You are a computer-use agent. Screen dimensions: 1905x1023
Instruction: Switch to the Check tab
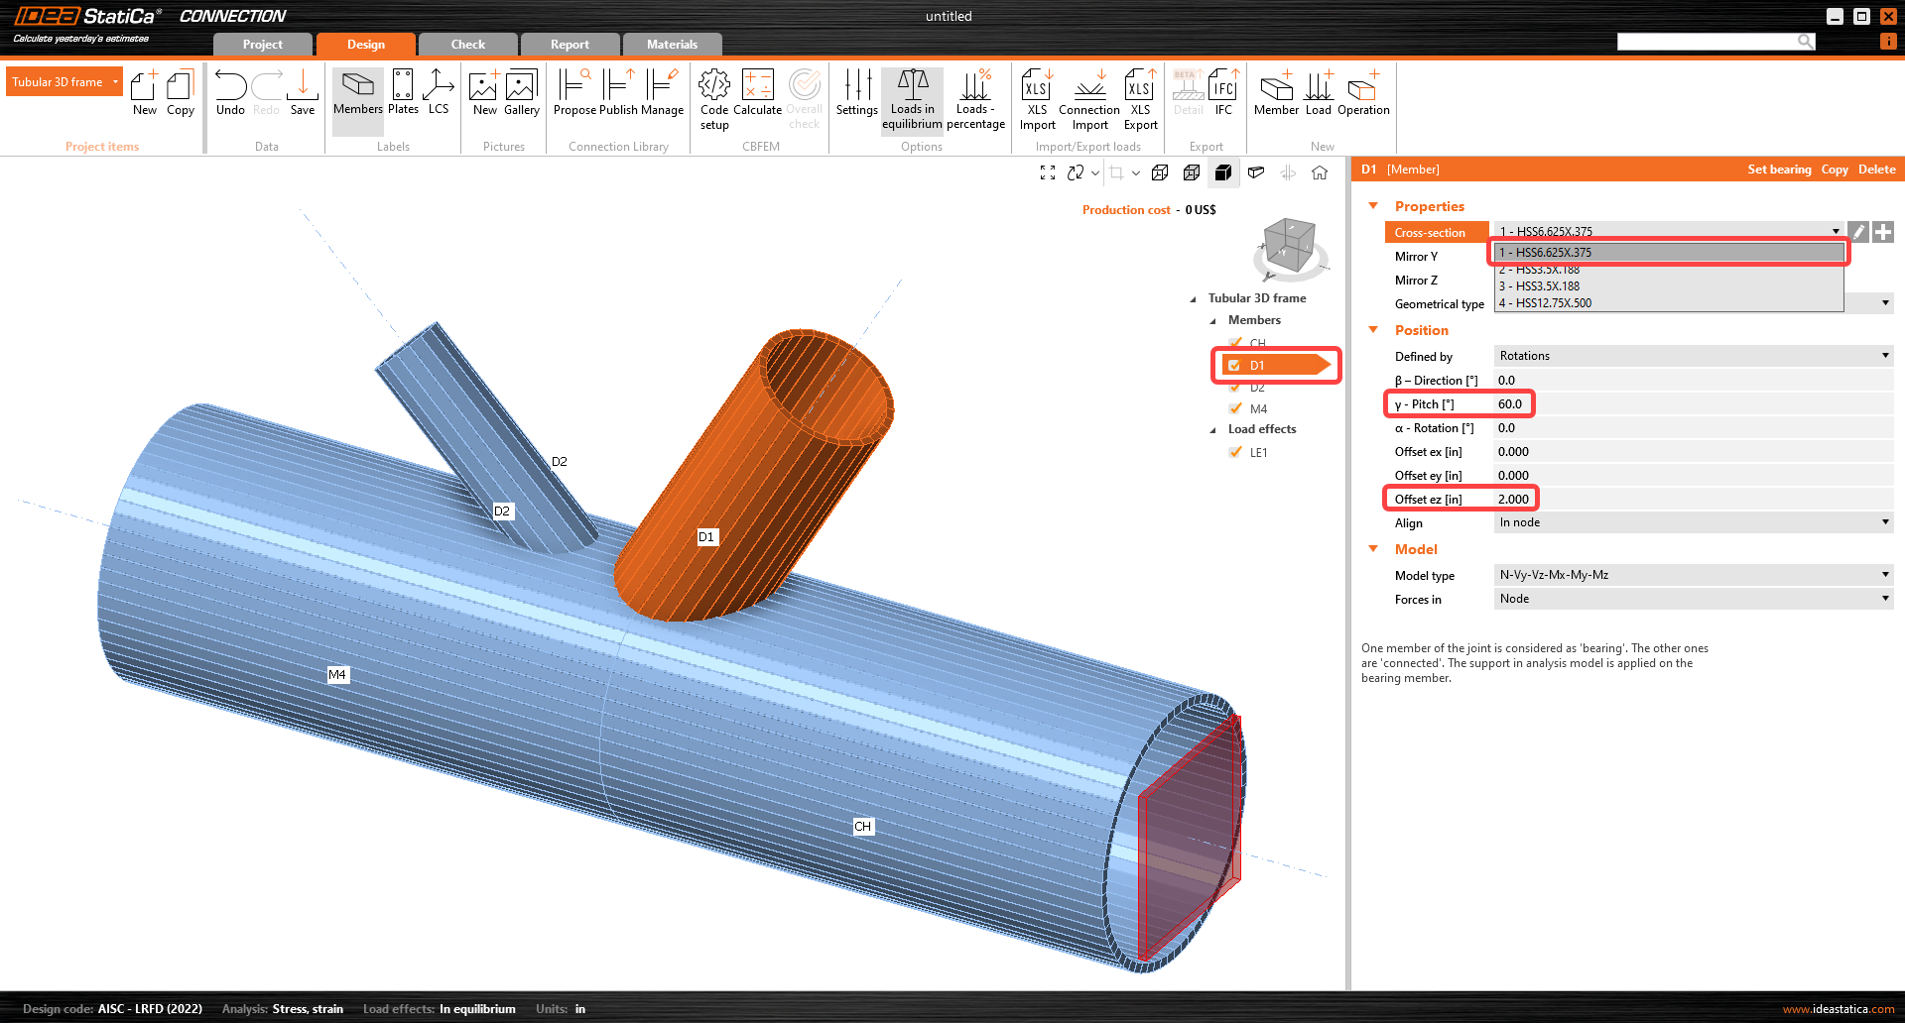coord(467,45)
